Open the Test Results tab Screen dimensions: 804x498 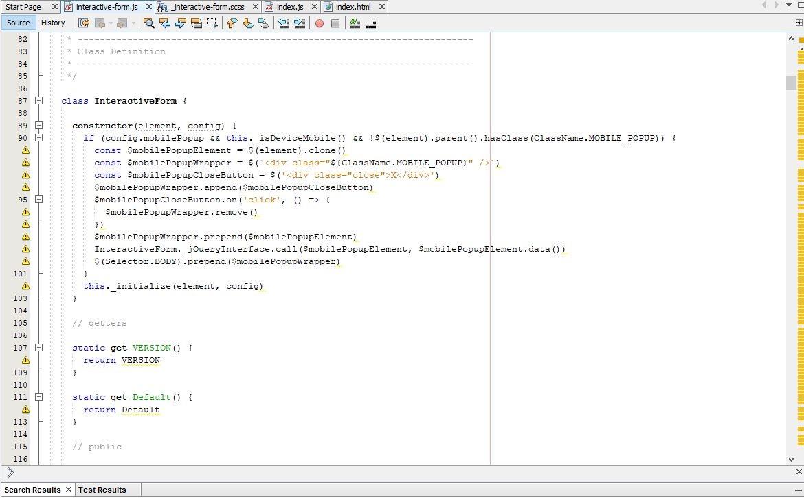tap(102, 490)
